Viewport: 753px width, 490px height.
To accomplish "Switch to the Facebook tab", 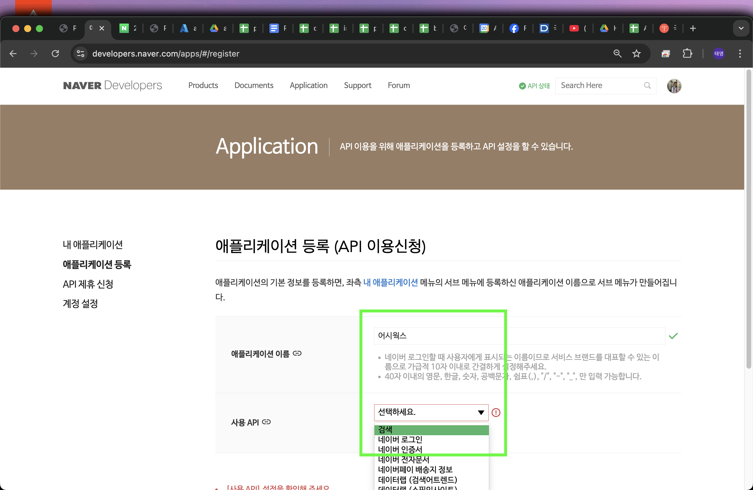I will click(x=518, y=29).
